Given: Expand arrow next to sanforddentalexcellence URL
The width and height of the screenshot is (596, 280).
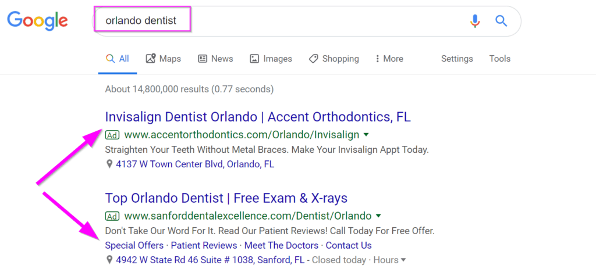Looking at the screenshot, I should click(378, 216).
